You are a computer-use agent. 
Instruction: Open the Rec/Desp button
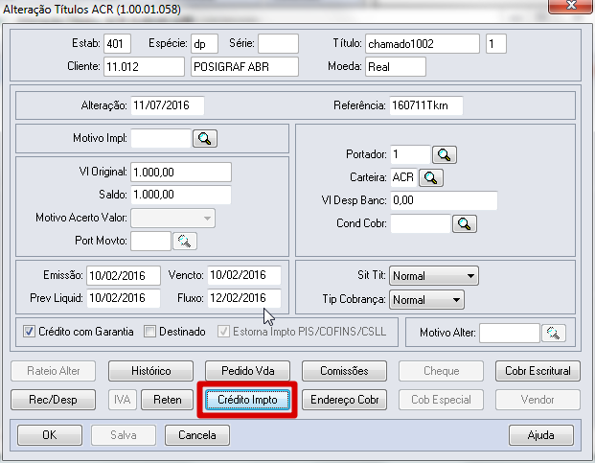pos(53,400)
